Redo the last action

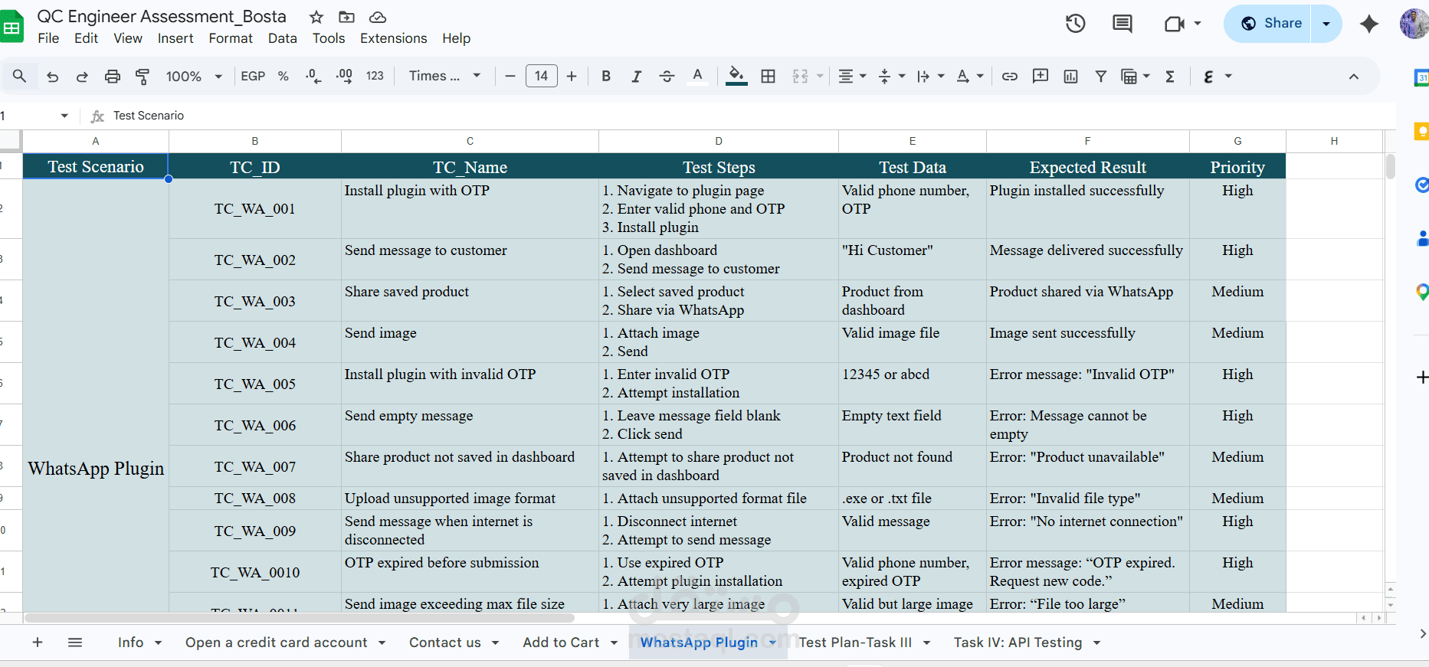(x=82, y=76)
